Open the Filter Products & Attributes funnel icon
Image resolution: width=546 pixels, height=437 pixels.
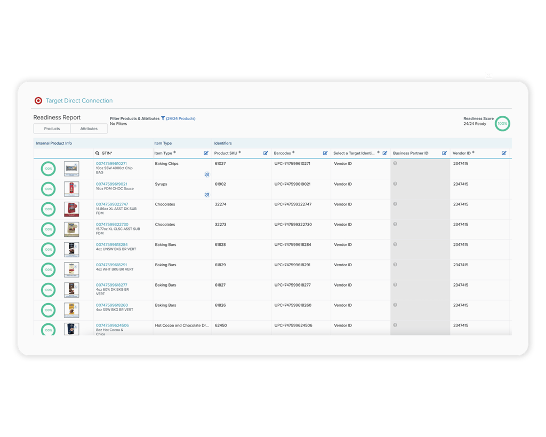coord(163,118)
